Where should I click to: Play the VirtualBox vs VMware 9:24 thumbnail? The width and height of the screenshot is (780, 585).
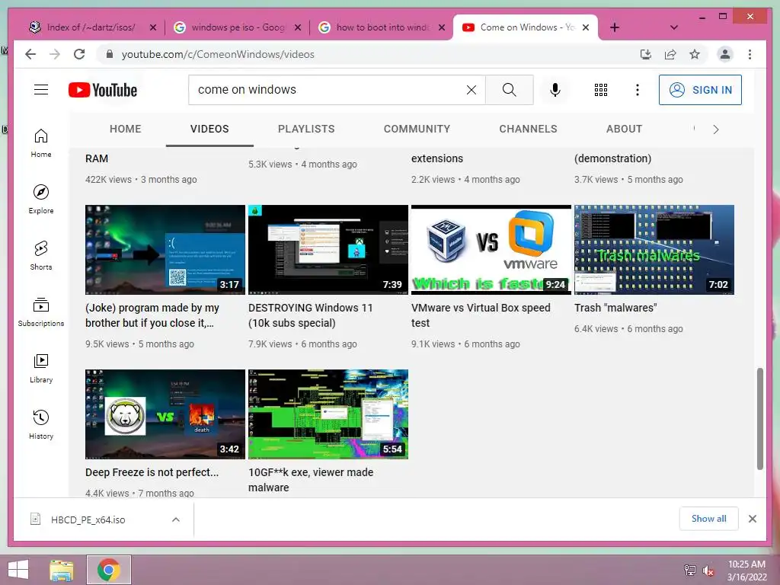(491, 250)
